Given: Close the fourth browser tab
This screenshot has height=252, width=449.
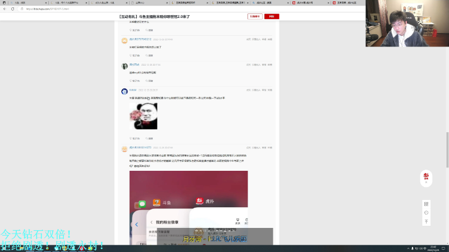Looking at the screenshot, I should point(167,3).
